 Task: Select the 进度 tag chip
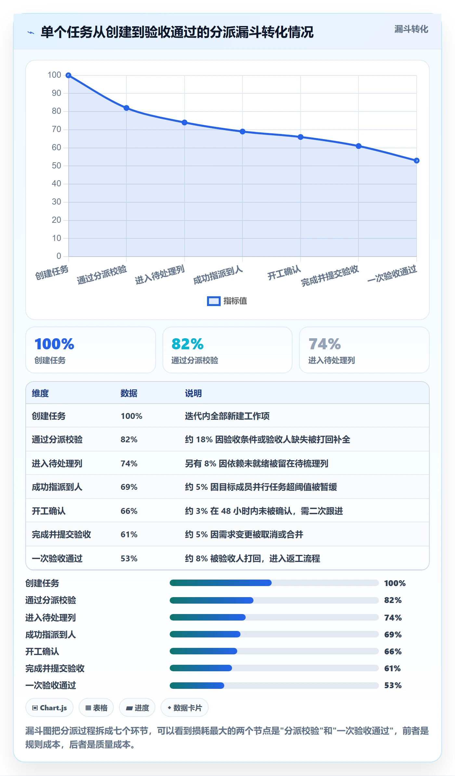(137, 708)
